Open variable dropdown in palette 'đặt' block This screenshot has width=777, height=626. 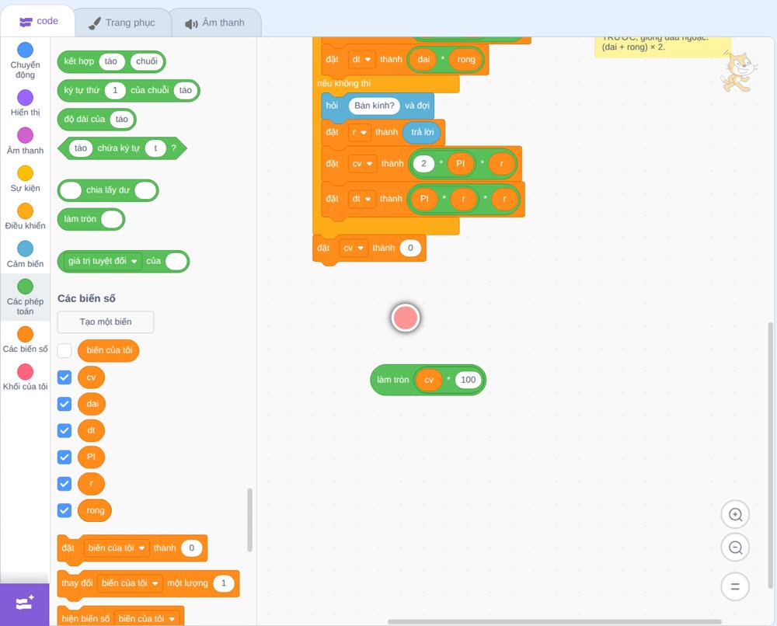click(x=117, y=548)
